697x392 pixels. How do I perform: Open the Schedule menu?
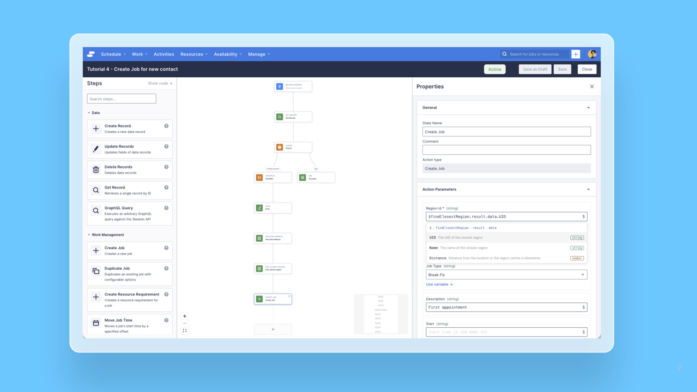coord(113,54)
